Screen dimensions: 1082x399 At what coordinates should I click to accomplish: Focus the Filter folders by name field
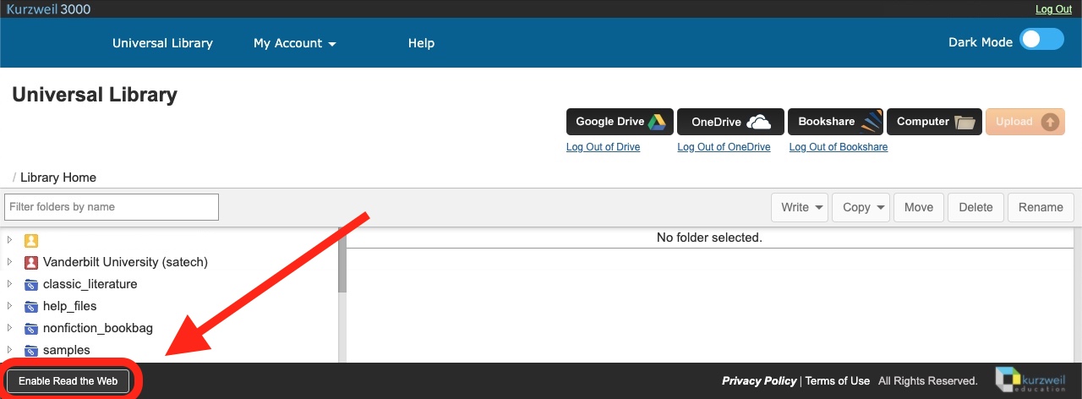click(x=112, y=207)
